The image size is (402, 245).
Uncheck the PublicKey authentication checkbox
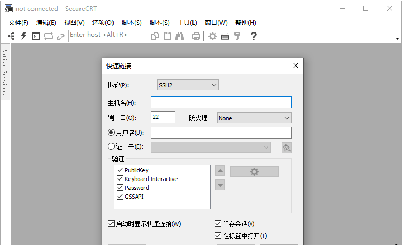click(120, 170)
